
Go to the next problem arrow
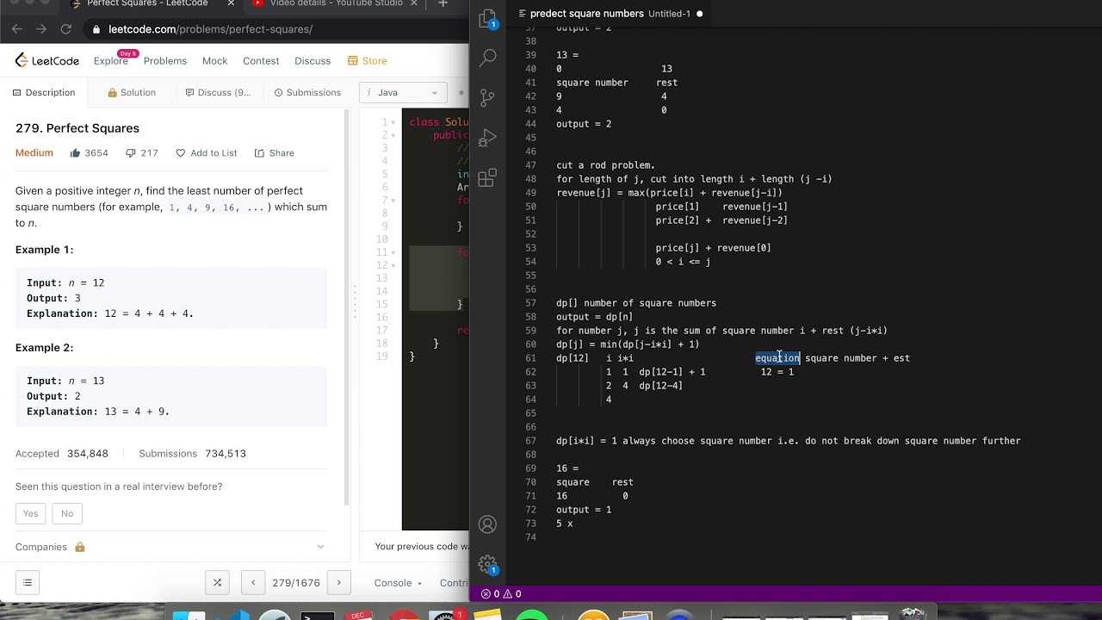coord(339,583)
